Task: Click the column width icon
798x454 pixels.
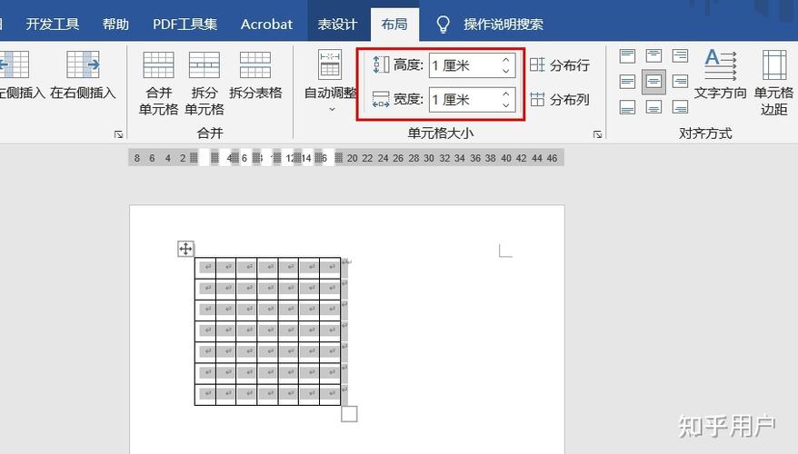Action: [381, 99]
